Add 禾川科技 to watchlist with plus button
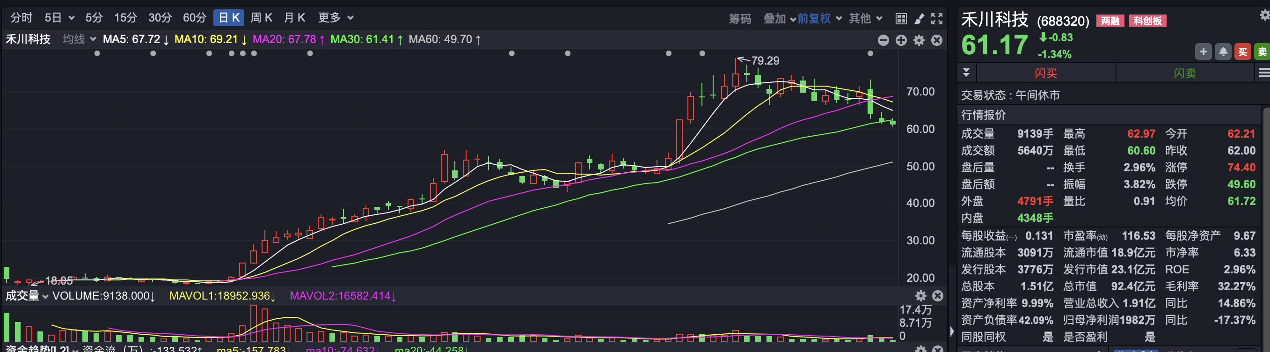The height and width of the screenshot is (352, 1270). click(x=1204, y=52)
